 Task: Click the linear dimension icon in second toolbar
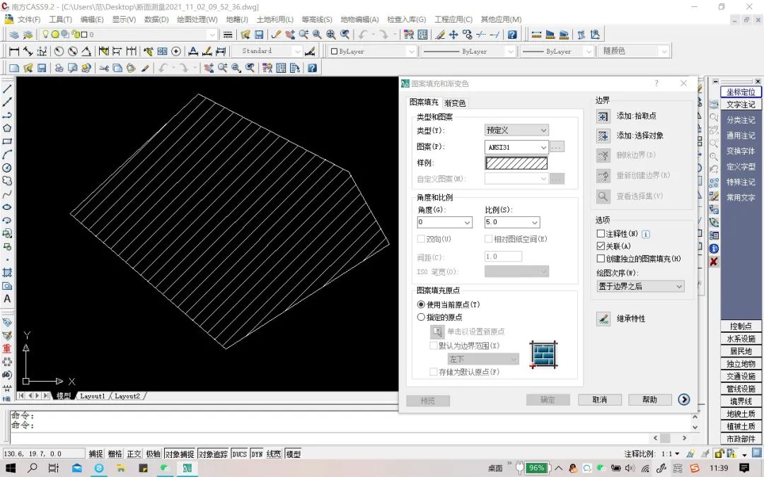click(14, 51)
